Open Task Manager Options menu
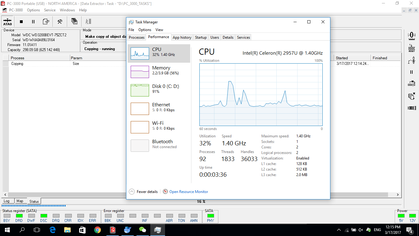This screenshot has width=419, height=236. 145,30
